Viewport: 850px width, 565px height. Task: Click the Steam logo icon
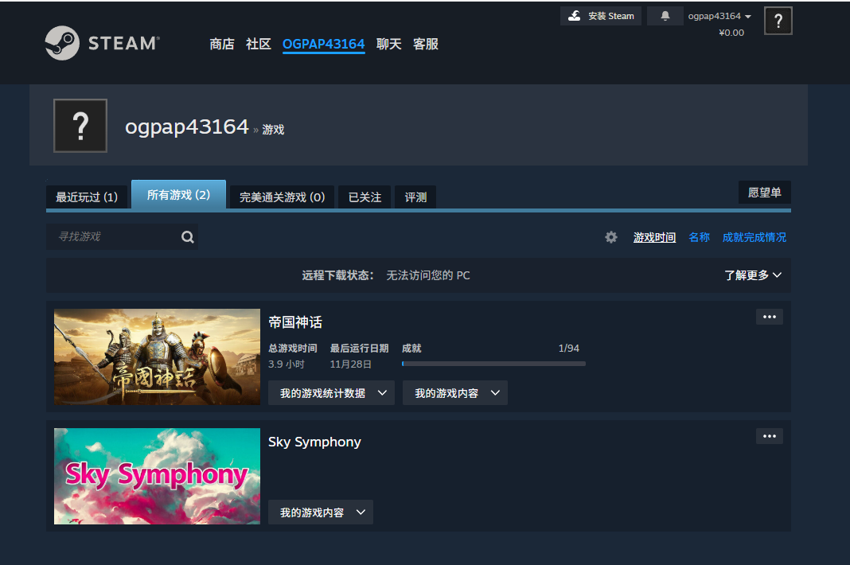(x=62, y=43)
